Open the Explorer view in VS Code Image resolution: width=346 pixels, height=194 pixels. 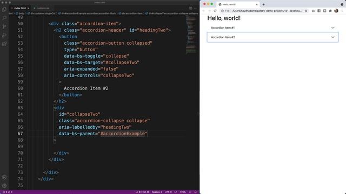[x=4, y=10]
